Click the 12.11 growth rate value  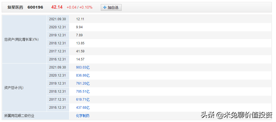tap(80, 19)
